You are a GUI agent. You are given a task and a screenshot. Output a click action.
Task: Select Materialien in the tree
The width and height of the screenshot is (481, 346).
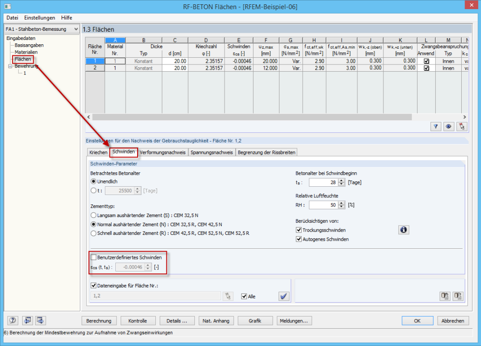tap(26, 52)
